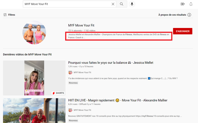The width and height of the screenshot is (198, 123).
Task: Click the Dernières vidéos de MYF Move Your Fit heading
Action: (27, 54)
